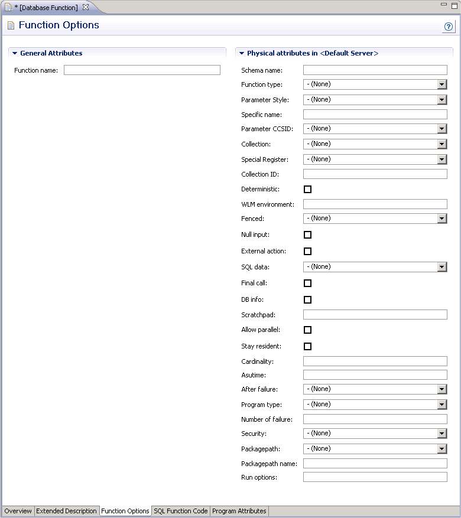The image size is (461, 518).
Task: Open the Fenced dropdown
Action: click(x=440, y=218)
